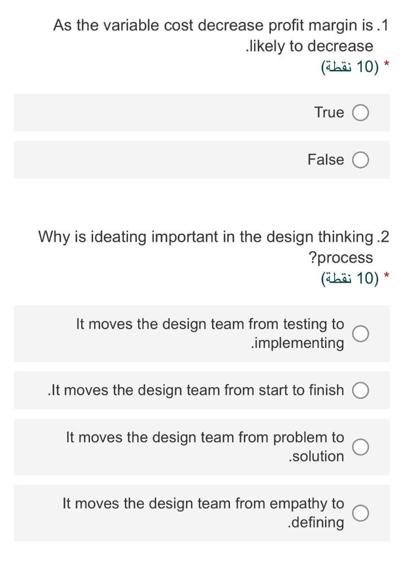404x577 pixels.
Task: Click the 'False' answer label text
Action: [x=326, y=160]
